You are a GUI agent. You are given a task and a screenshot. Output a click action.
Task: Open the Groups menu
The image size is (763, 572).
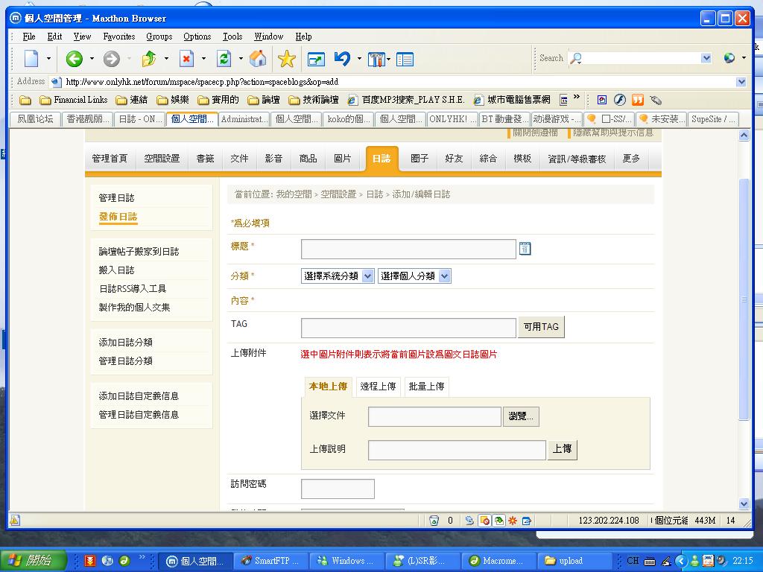tap(159, 36)
